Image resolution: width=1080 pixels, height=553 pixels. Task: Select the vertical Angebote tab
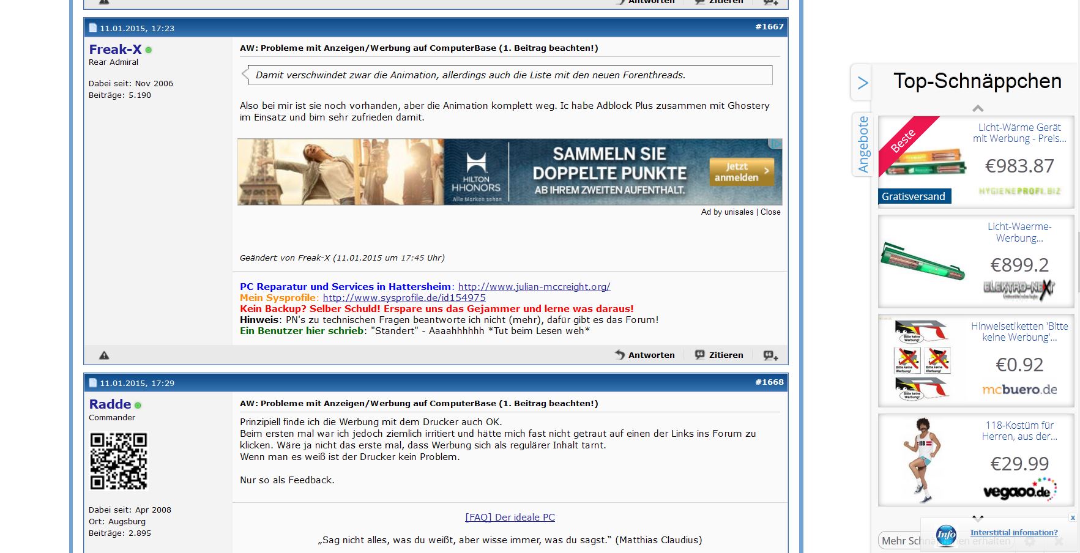(863, 144)
